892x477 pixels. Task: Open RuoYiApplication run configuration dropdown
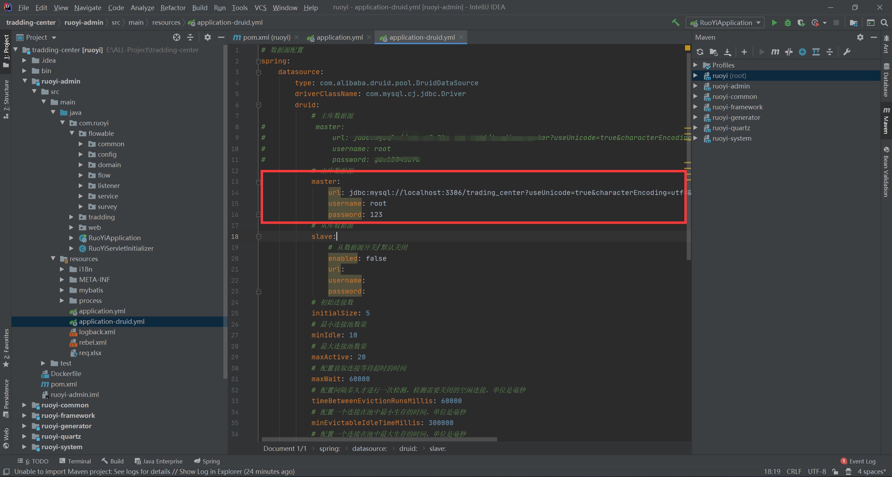(x=725, y=23)
